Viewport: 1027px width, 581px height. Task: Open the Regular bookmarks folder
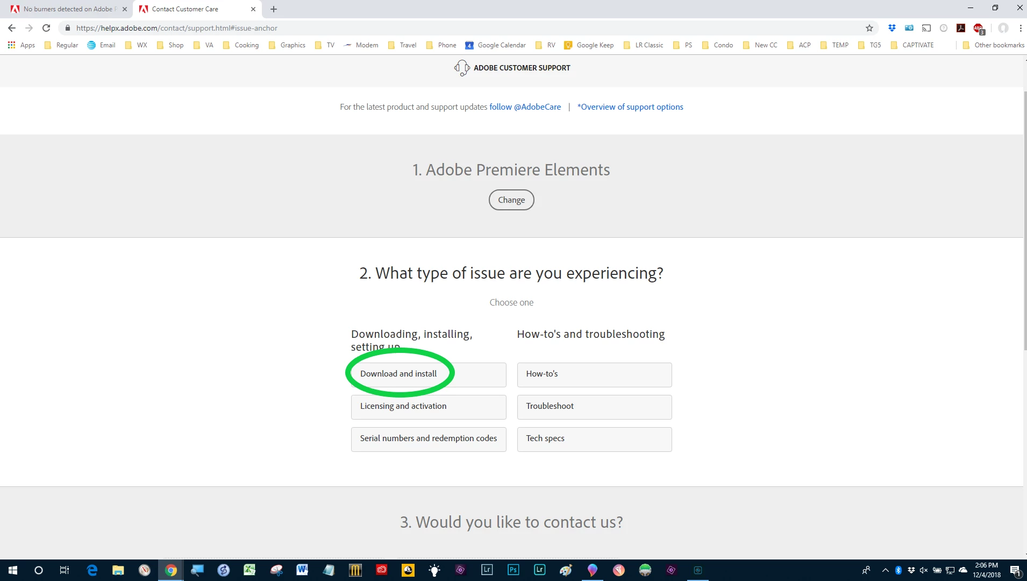pyautogui.click(x=62, y=45)
